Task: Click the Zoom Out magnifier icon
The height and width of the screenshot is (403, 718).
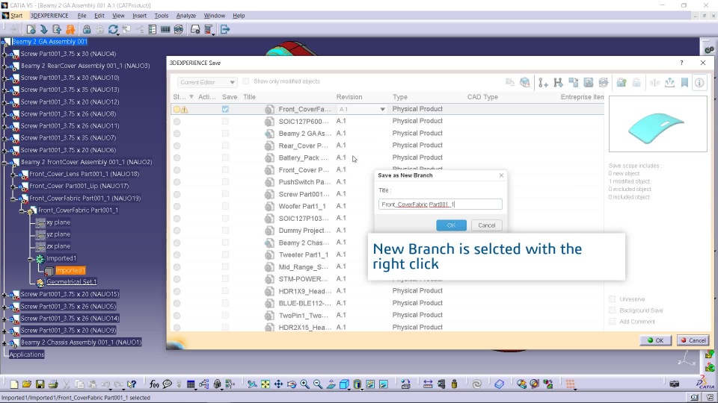Action: point(318,384)
